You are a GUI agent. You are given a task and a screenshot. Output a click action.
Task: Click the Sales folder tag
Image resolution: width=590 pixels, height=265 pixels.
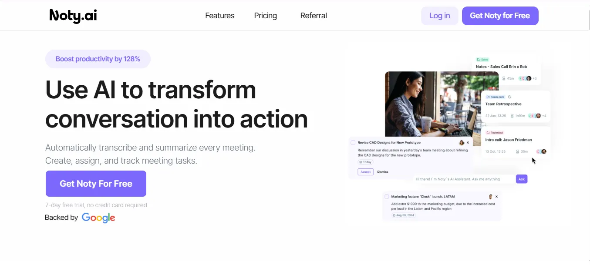point(482,60)
